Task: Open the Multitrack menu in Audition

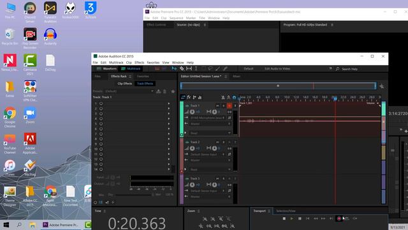Action: tap(116, 63)
